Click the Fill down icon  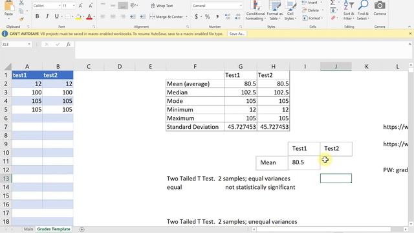tap(333, 10)
